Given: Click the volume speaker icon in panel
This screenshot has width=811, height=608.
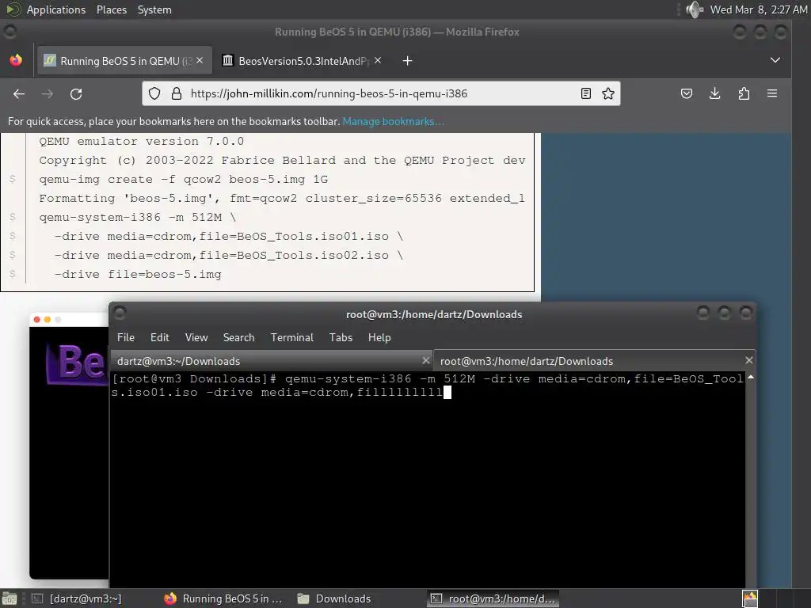Looking at the screenshot, I should (694, 9).
